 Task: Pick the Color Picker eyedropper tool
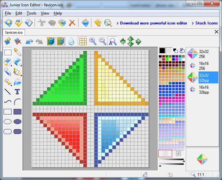(18, 52)
